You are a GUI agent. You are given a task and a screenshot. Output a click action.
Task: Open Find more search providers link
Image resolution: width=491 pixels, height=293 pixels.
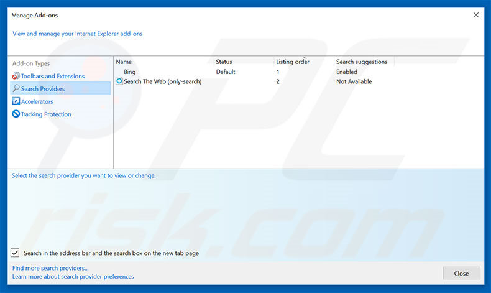[50, 268]
